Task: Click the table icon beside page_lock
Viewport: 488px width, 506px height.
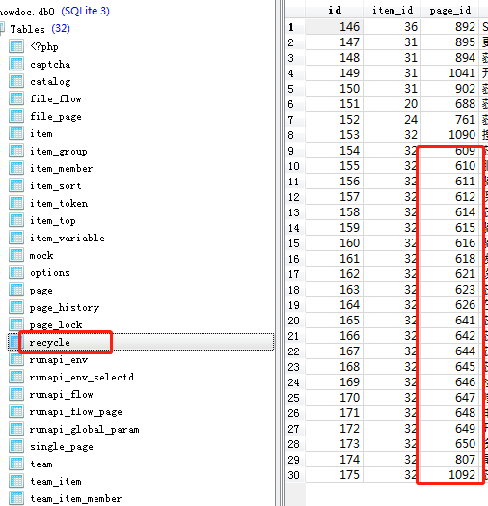Action: pos(16,324)
